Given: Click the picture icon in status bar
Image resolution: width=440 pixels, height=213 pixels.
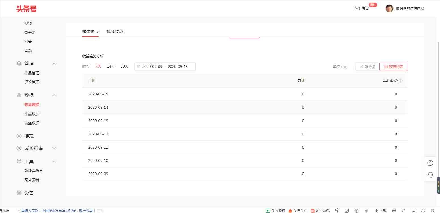Looking at the screenshot, I should [347, 211].
